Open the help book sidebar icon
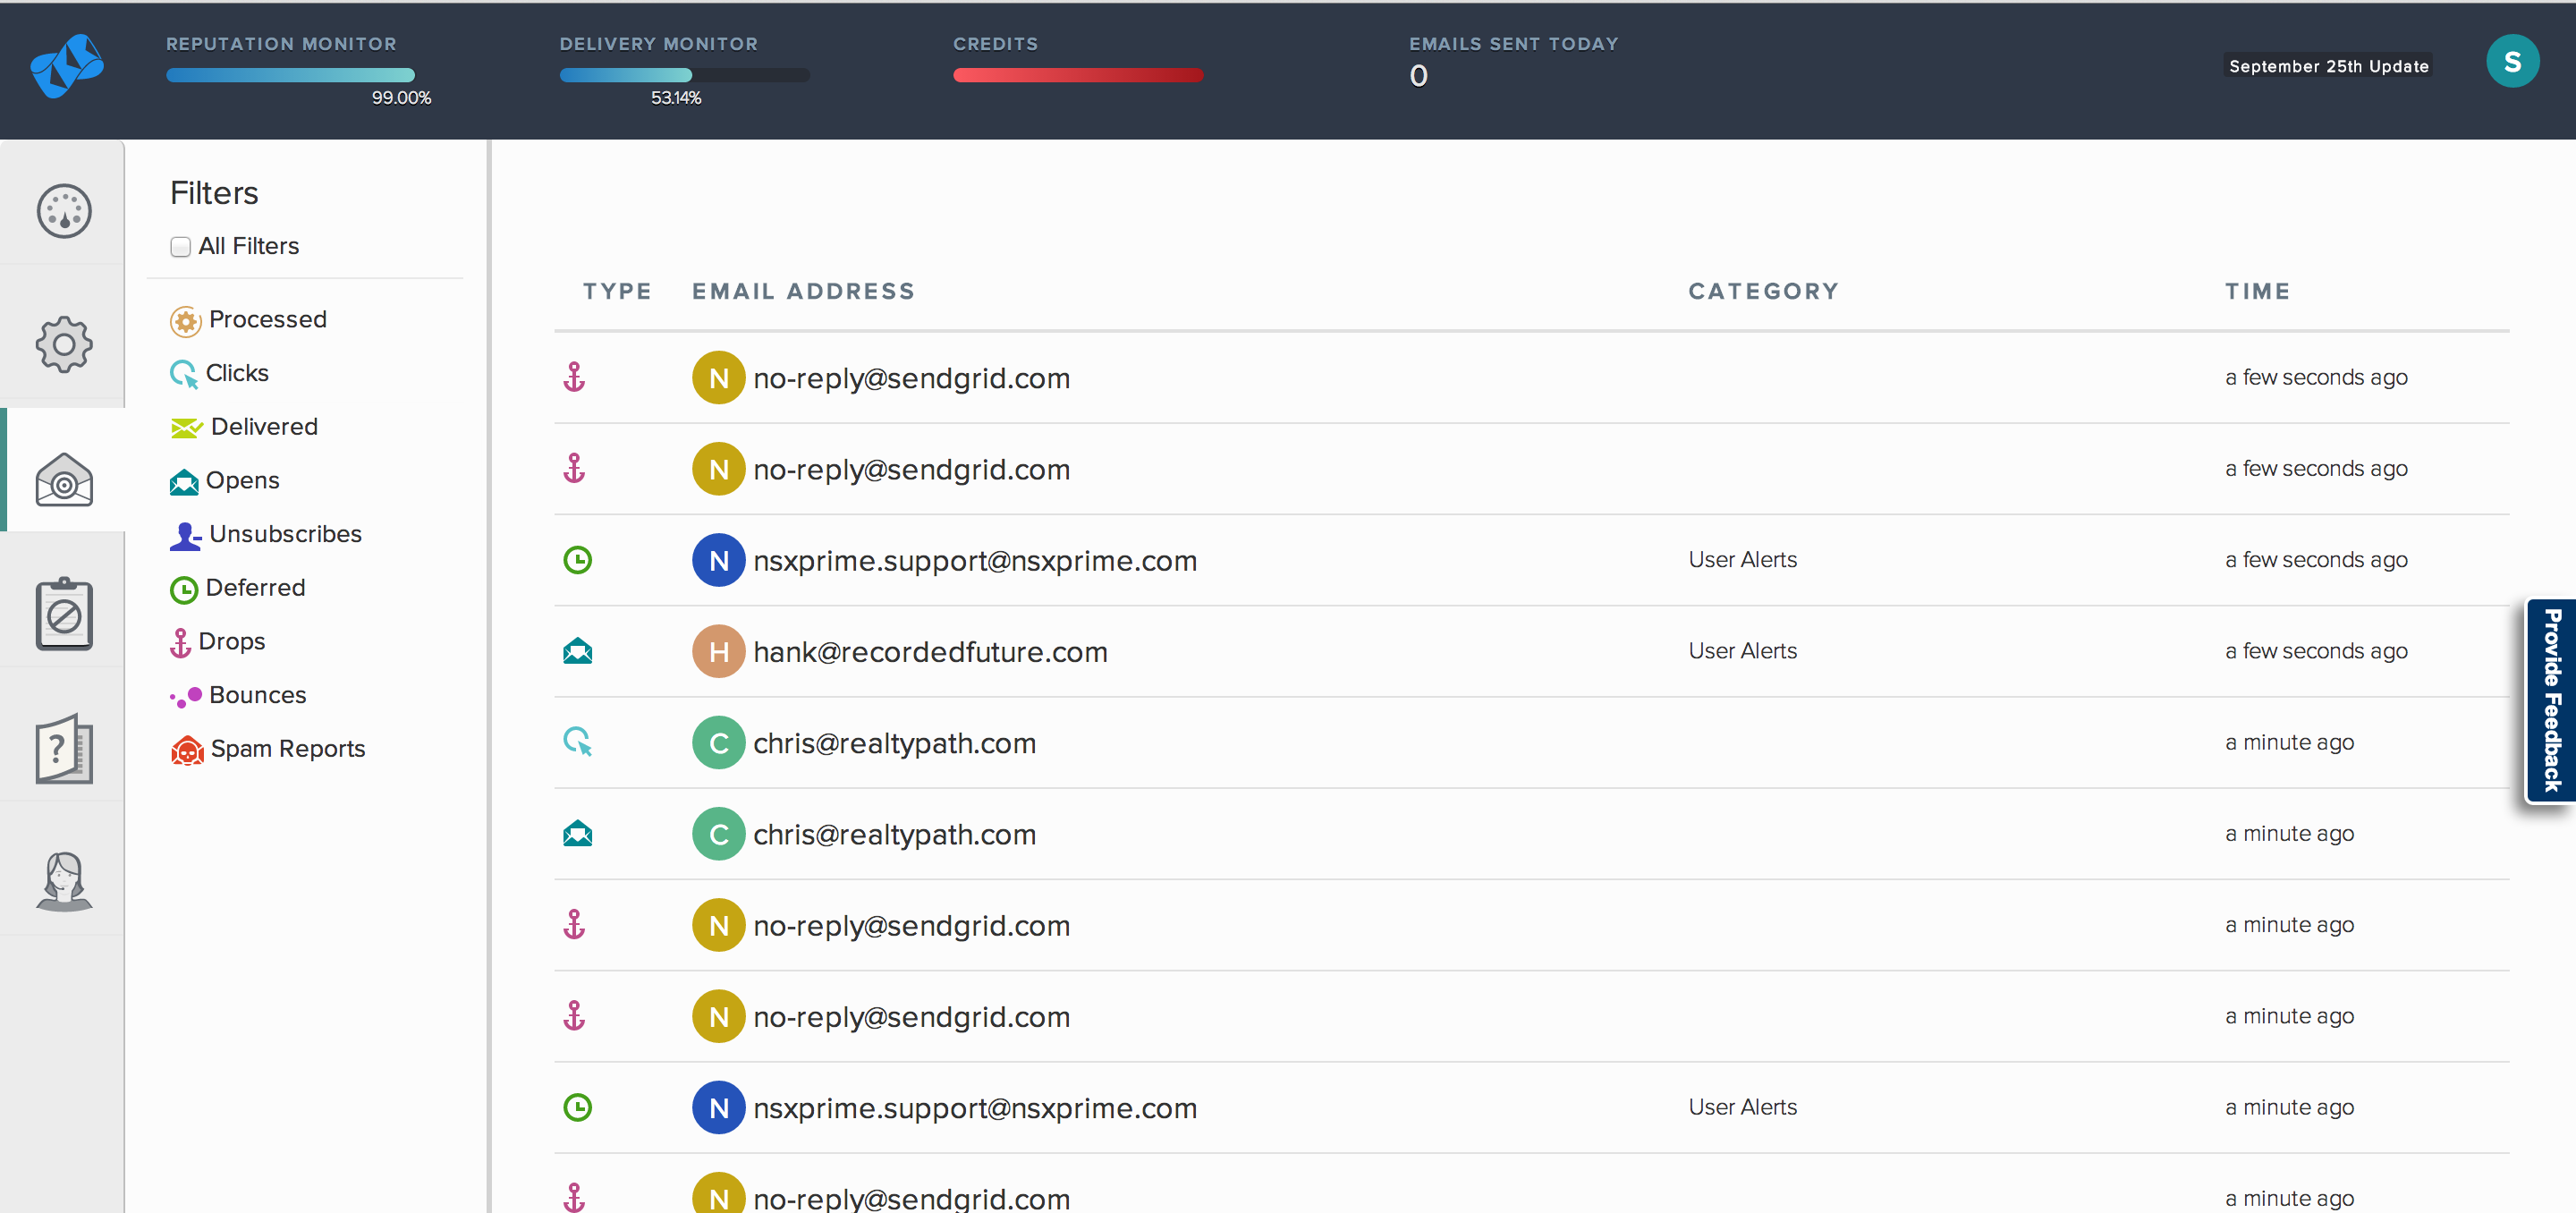The width and height of the screenshot is (2576, 1213). (64, 749)
